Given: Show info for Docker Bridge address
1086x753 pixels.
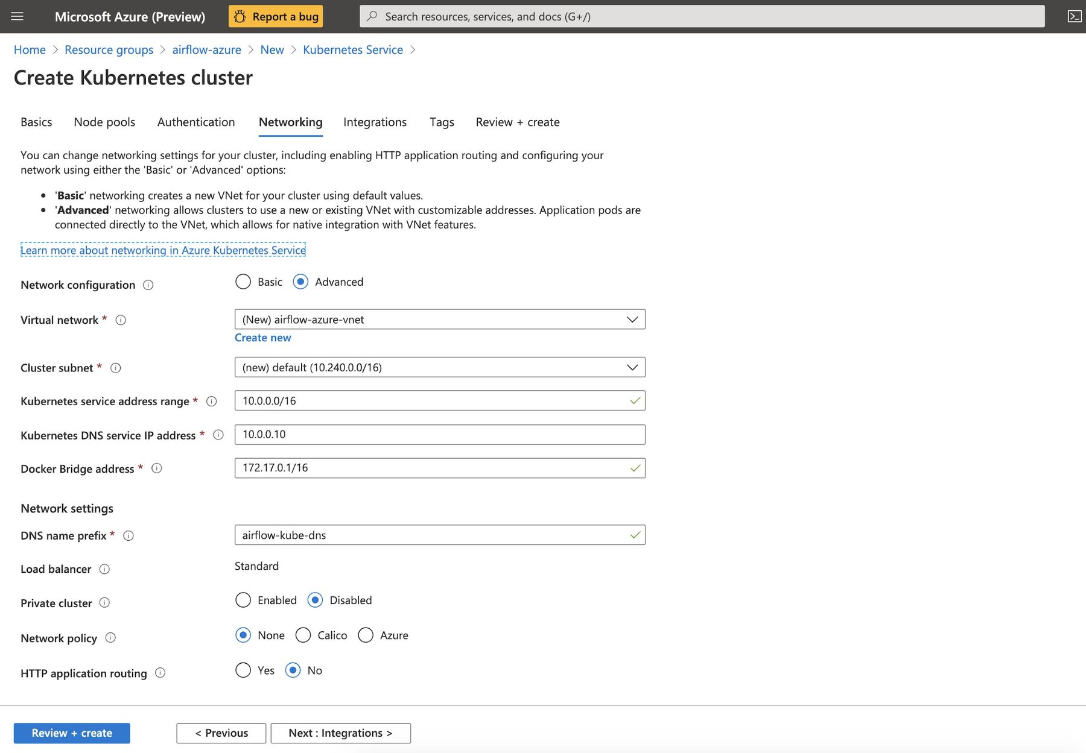Looking at the screenshot, I should click(157, 468).
